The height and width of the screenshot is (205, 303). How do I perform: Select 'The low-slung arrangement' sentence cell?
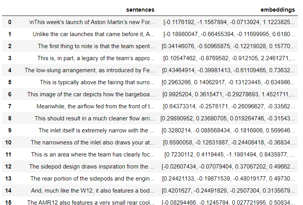coord(89,70)
